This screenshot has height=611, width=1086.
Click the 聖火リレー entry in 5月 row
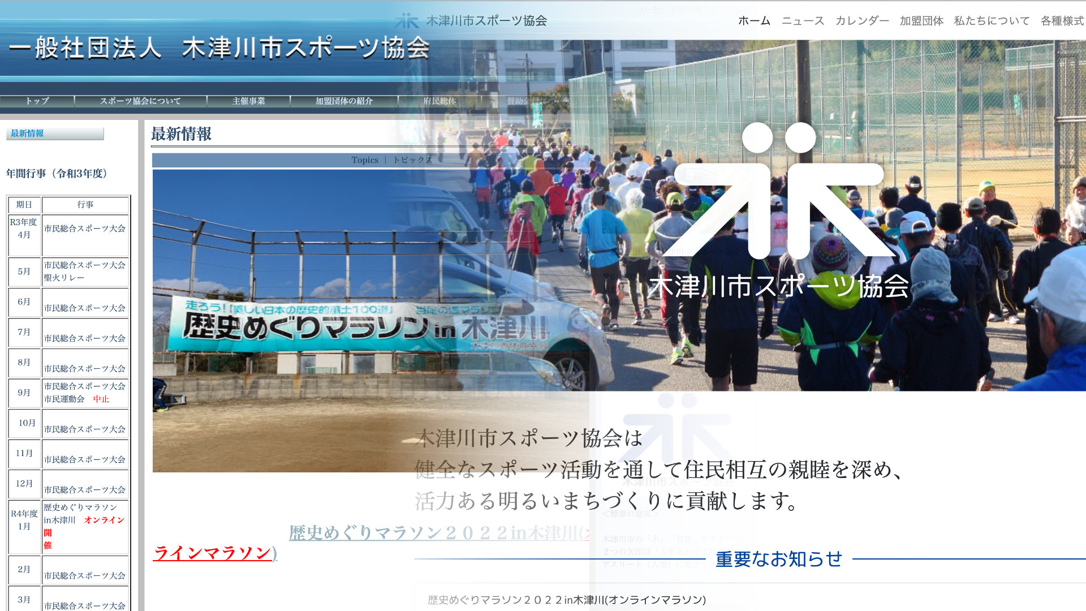click(64, 278)
